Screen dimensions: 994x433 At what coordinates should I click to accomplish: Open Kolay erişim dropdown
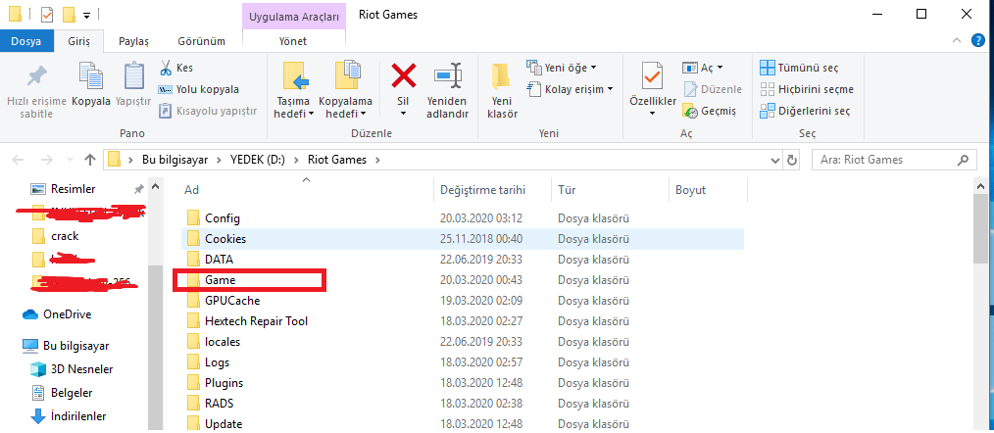570,89
